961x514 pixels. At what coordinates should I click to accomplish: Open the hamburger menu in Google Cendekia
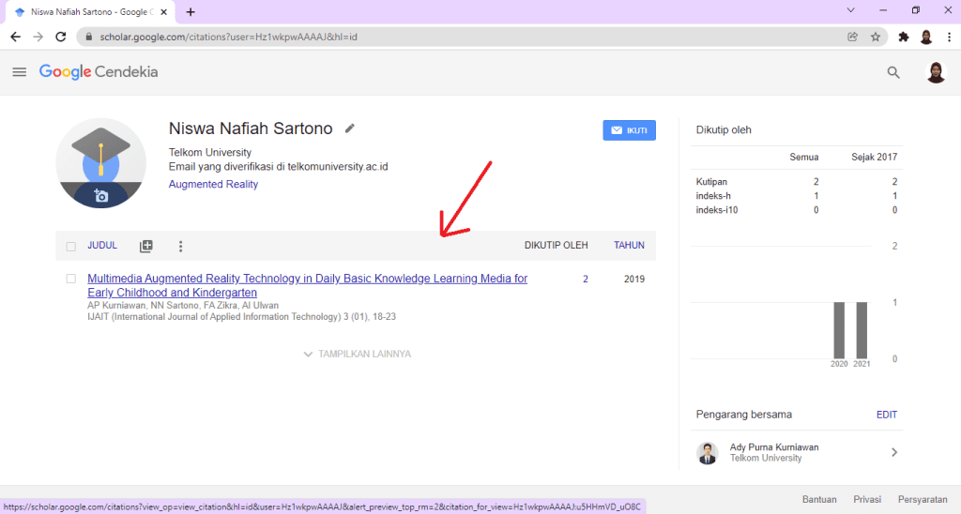tap(19, 72)
